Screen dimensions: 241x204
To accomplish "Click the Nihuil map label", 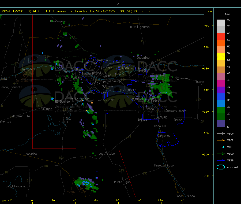I will [63, 122].
